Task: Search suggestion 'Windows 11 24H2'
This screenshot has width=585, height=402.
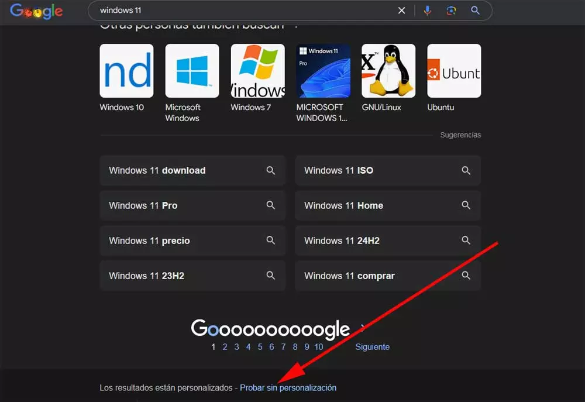Action: [388, 240]
